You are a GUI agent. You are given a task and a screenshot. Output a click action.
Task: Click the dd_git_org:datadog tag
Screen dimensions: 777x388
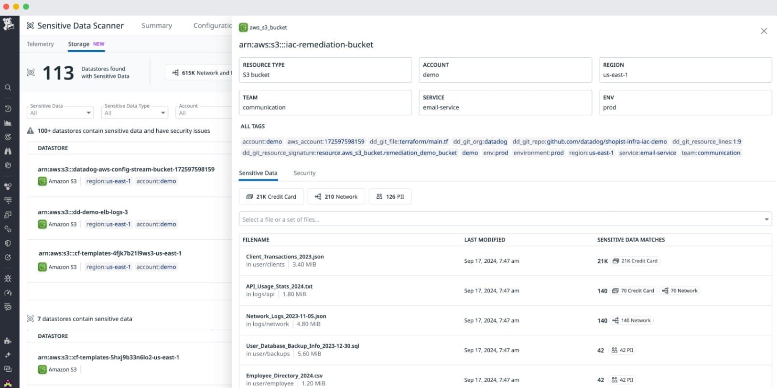(480, 141)
